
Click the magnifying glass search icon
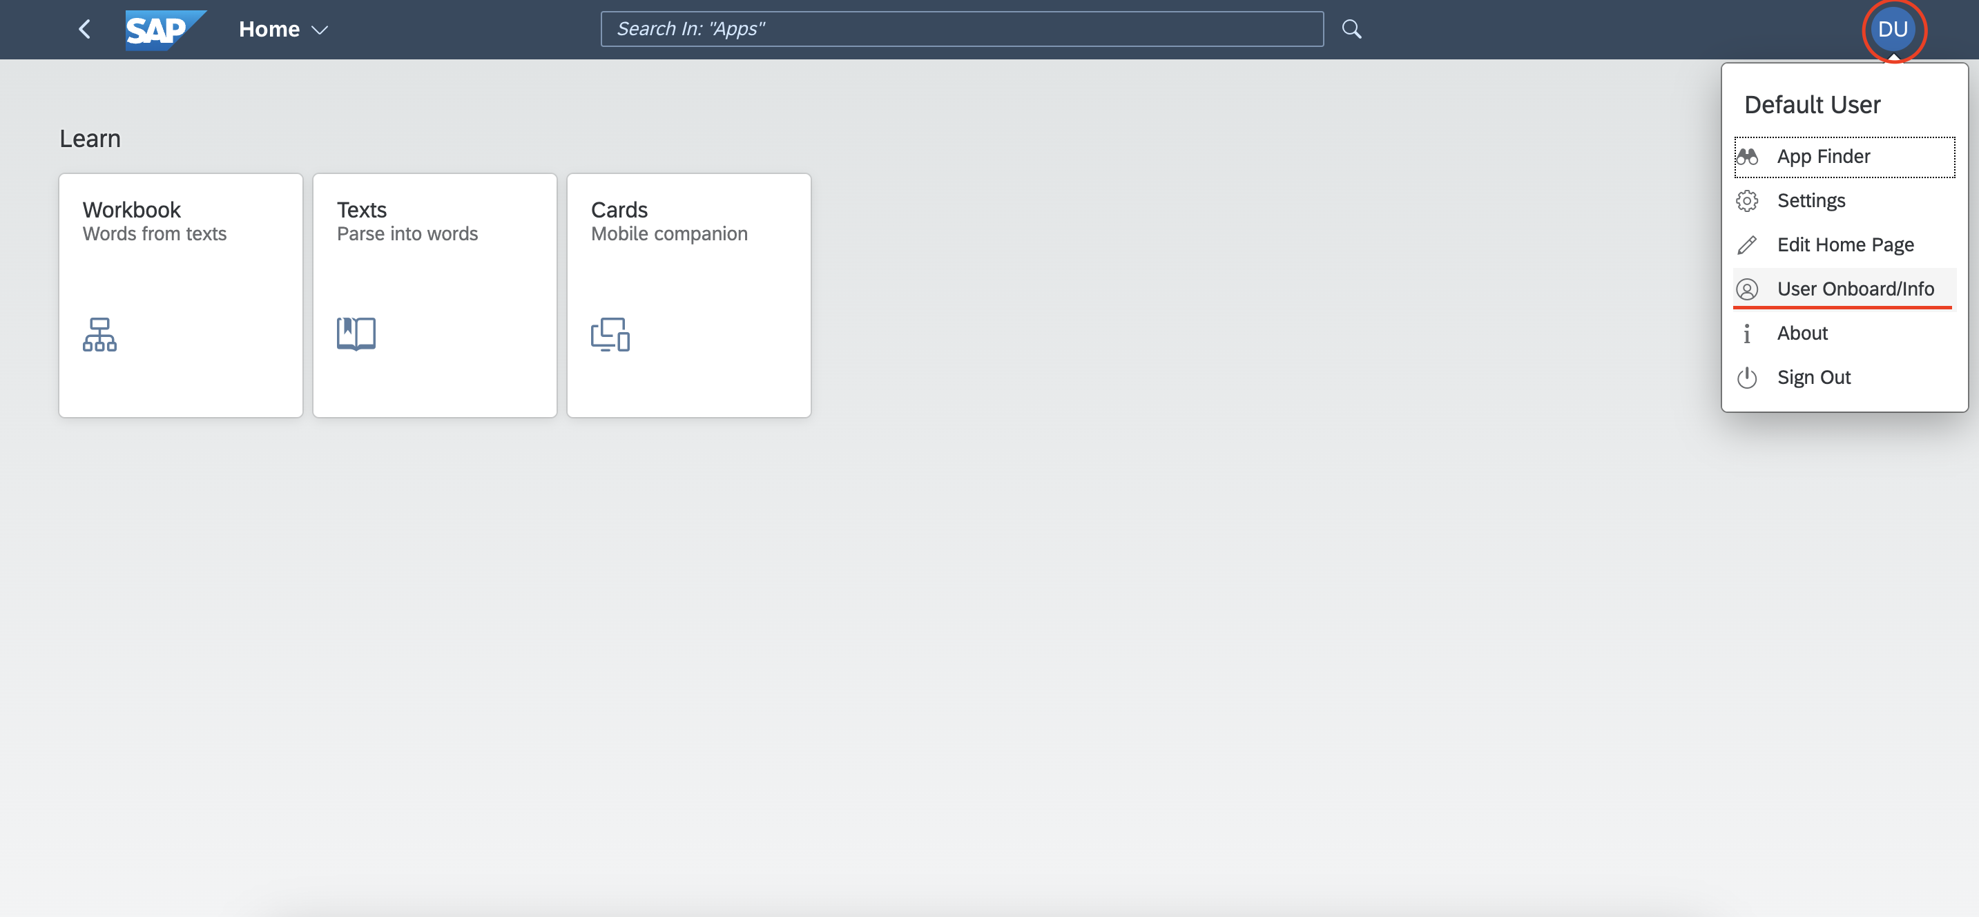pos(1351,29)
